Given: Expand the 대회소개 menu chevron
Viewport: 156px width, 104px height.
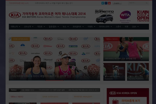Looking at the screenshot, I should pyautogui.click(x=19, y=27).
